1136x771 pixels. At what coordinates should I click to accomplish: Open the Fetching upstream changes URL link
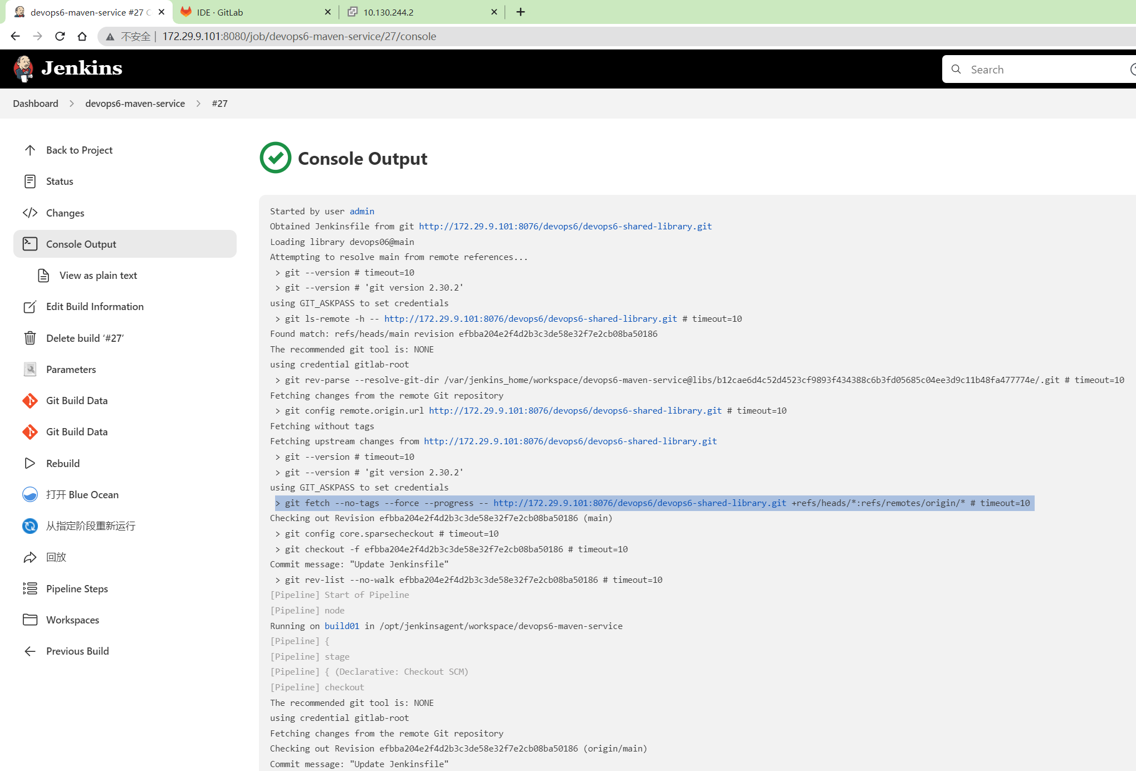point(570,441)
